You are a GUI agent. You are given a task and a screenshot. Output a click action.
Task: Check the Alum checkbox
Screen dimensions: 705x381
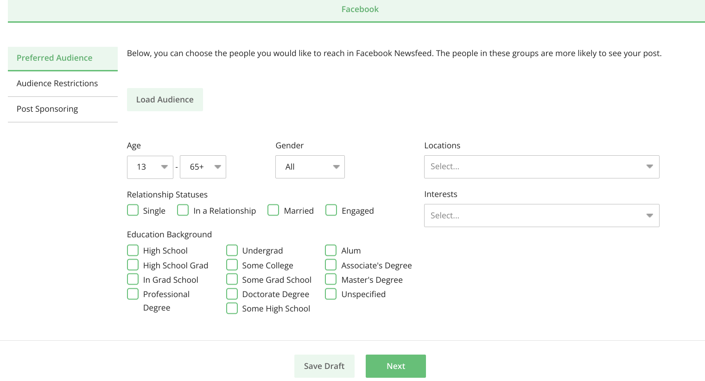(x=331, y=251)
